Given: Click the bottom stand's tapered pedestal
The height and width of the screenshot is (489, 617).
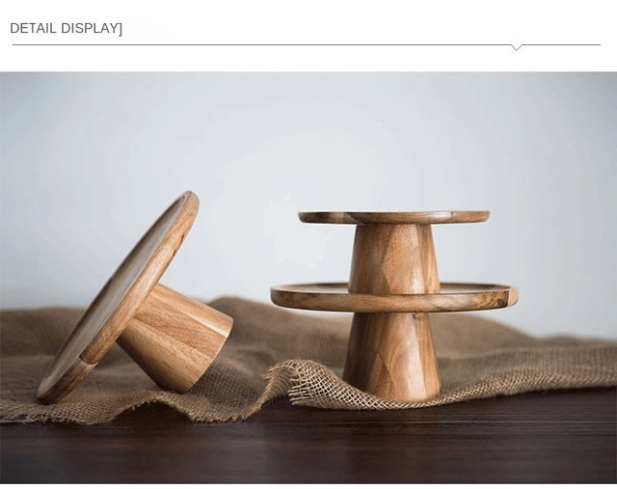Looking at the screenshot, I should click(x=392, y=356).
